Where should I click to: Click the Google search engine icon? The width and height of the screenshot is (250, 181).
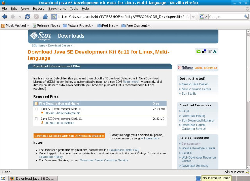pos(202,16)
